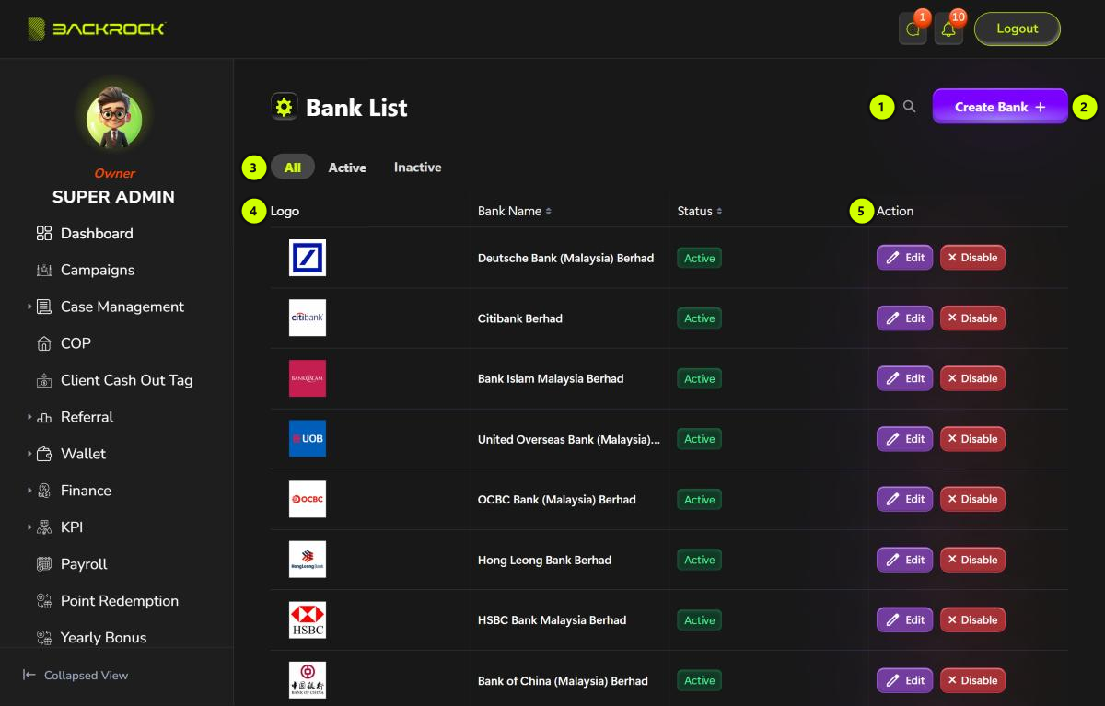The image size is (1105, 706).
Task: Select the 'Hong Leong Bank Berhad' name text
Action: (544, 560)
